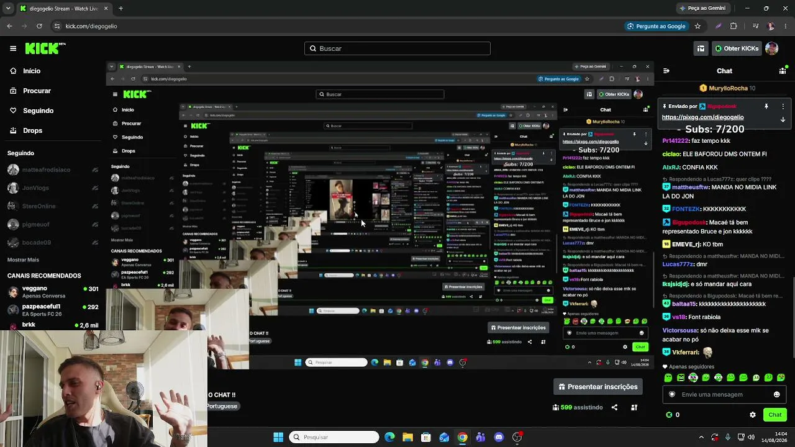Screen dimensions: 795x447
Task: Open the pixgg.com/diegogelio link
Action: point(702,117)
